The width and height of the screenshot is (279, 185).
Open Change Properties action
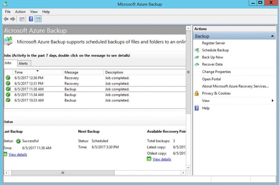click(216, 72)
